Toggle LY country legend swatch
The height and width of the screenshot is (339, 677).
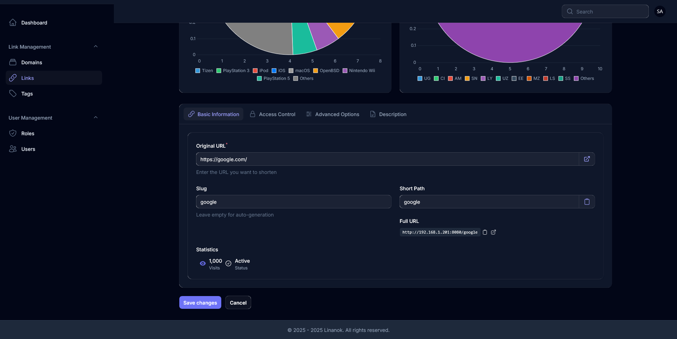tap(483, 78)
